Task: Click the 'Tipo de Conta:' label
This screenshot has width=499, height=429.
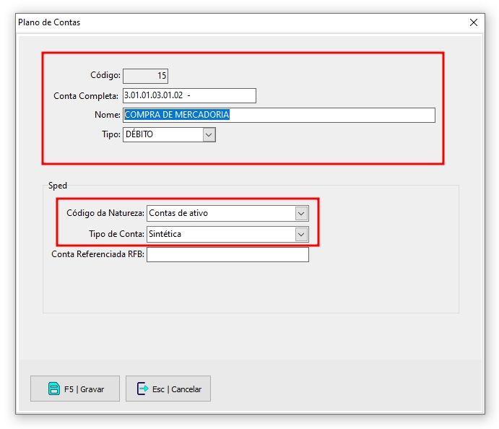Action: [x=116, y=234]
